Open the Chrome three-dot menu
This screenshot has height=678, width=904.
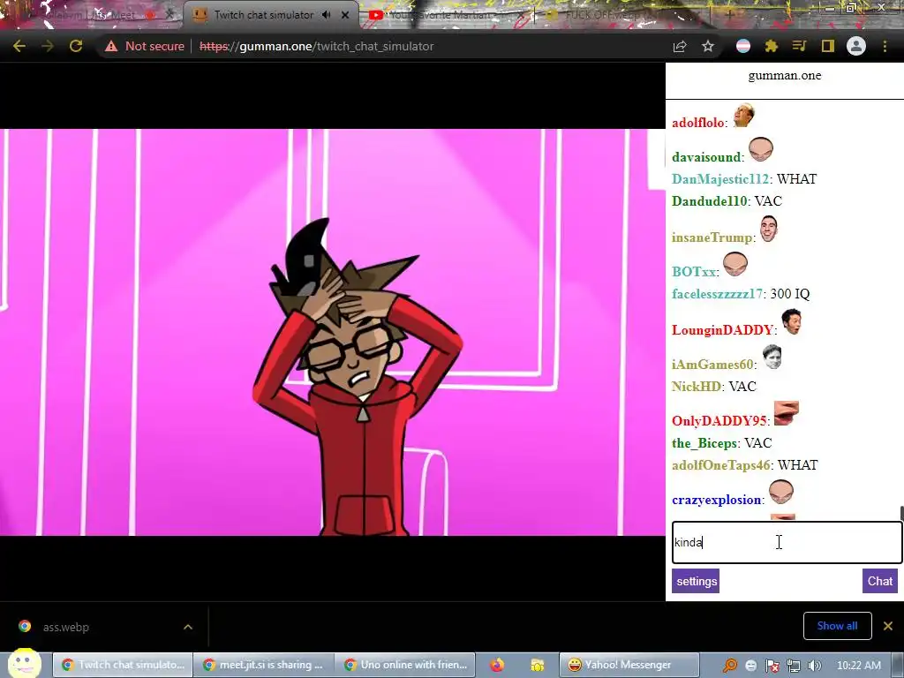point(885,46)
